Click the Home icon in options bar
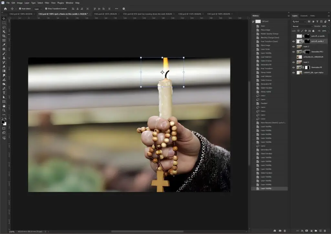The width and height of the screenshot is (331, 234). (x=5, y=9)
